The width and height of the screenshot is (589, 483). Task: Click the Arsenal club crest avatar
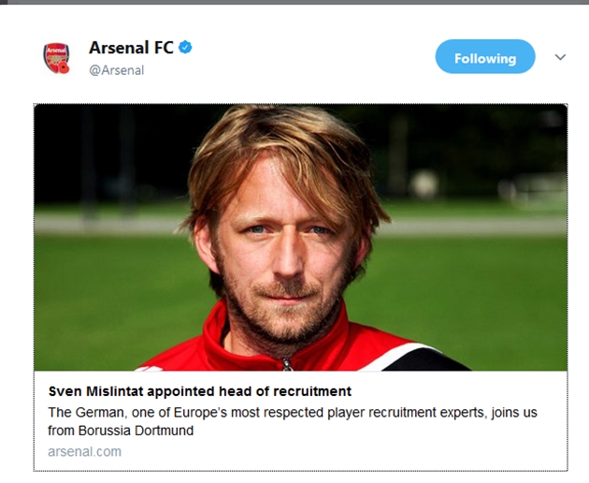point(56,58)
